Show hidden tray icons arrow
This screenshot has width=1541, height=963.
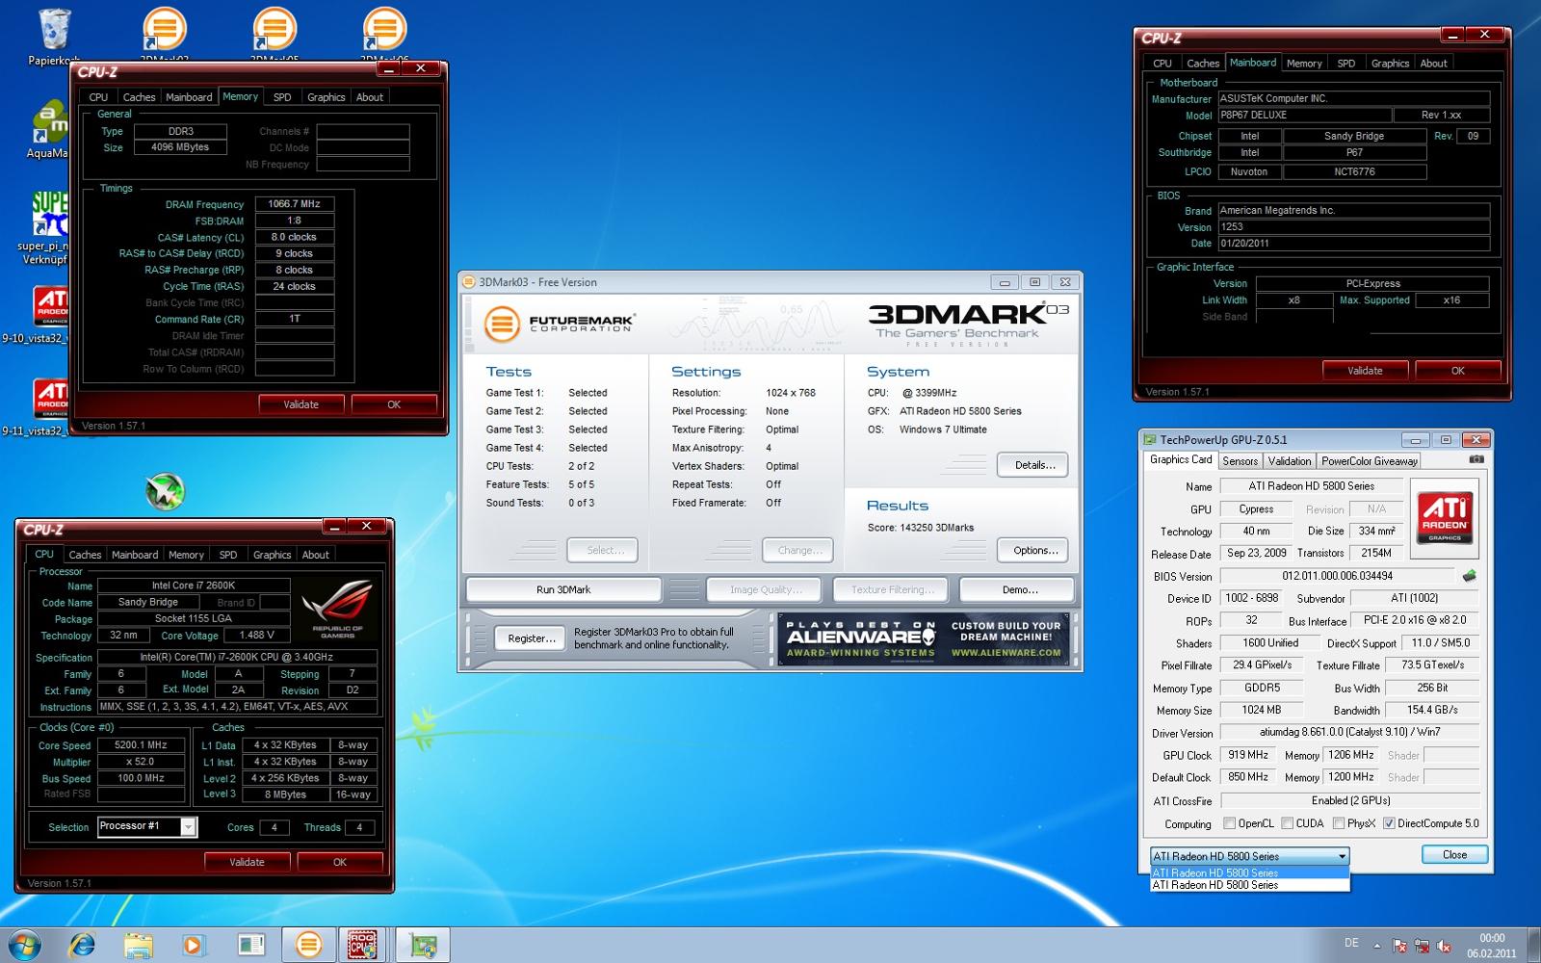point(1376,946)
